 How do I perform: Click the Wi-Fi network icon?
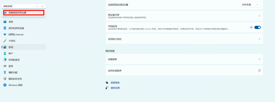point(5,34)
